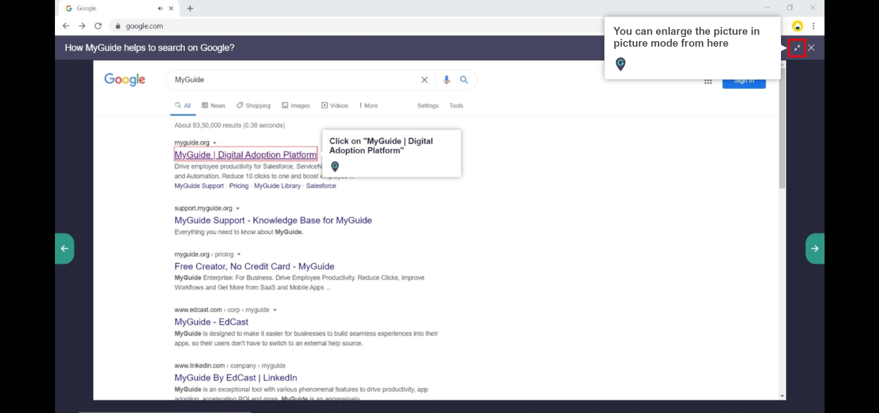Reload the page with refresh icon
The image size is (879, 413).
click(98, 26)
